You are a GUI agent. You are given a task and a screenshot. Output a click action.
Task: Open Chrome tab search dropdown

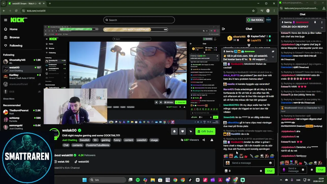coord(3,3)
